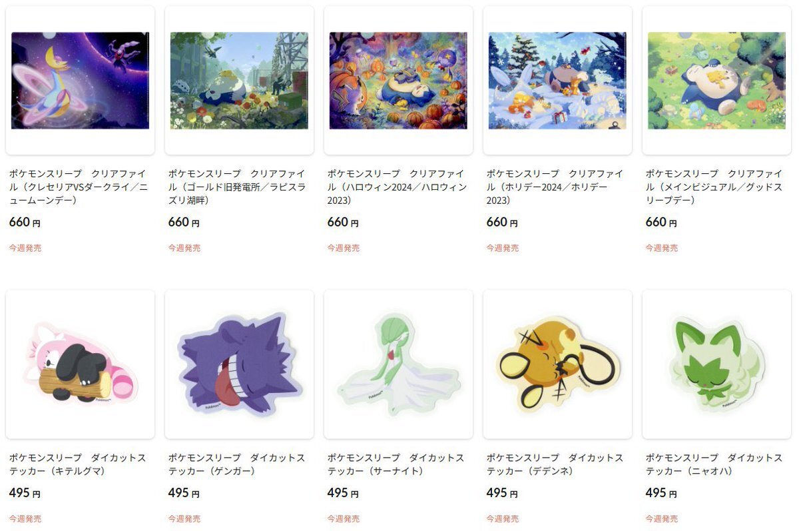The image size is (799, 531).
Task: View the Gardevoir die-cut sticker image
Action: click(x=398, y=364)
